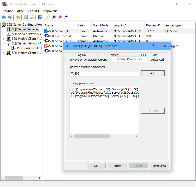196x187 pixels.
Task: Sort by the Process ID column
Action: click(153, 25)
